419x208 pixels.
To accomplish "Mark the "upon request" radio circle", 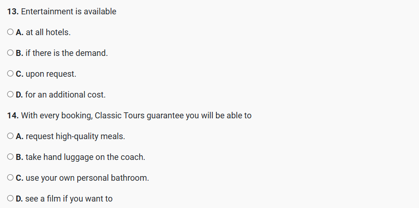I will point(11,74).
